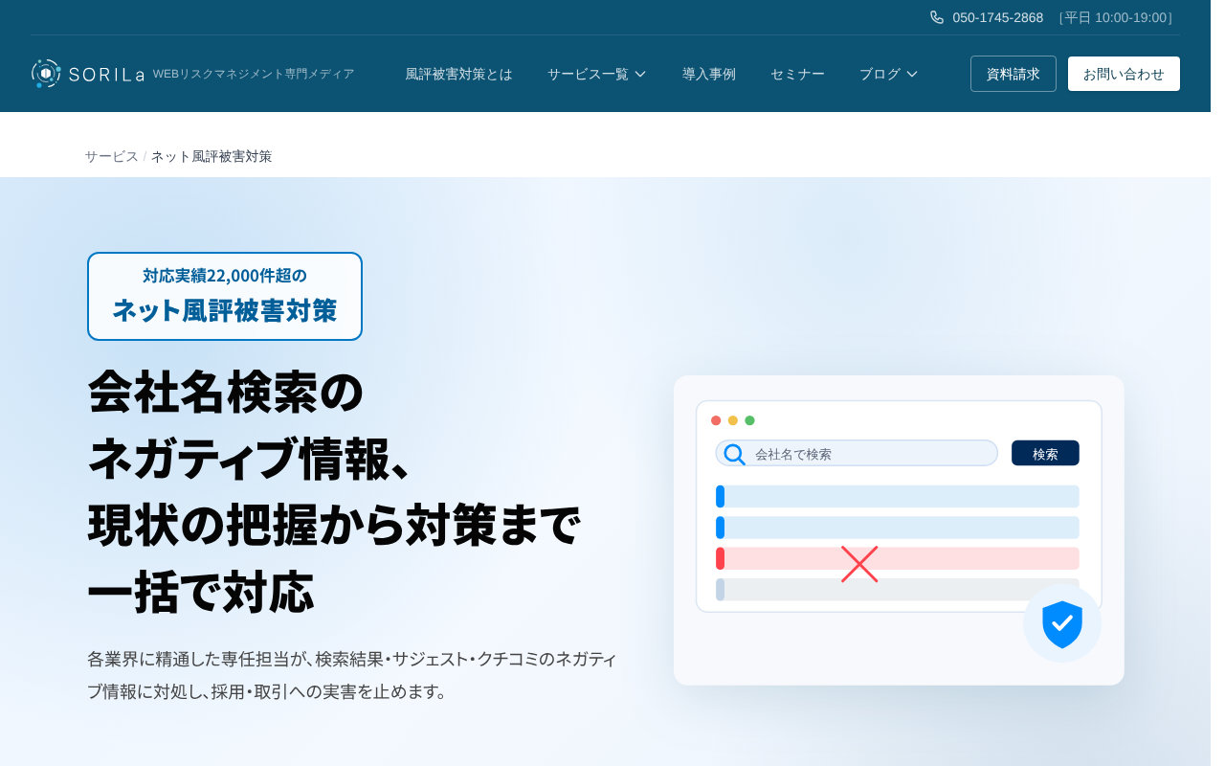Image resolution: width=1225 pixels, height=766 pixels.
Task: Click the ネット風評被害対策 breadcrumb text
Action: pos(212,156)
